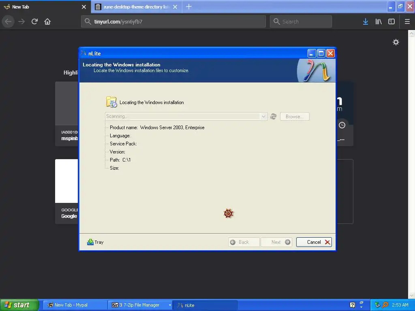Toggle the sidebar icon in browser toolbar

click(x=391, y=21)
